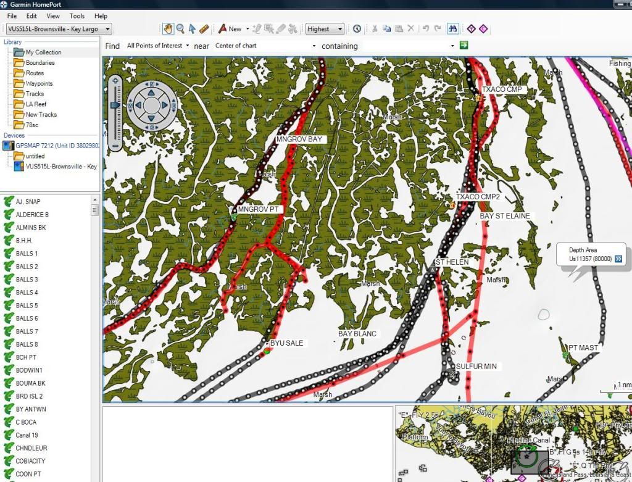Select the LA Reef folder
The height and width of the screenshot is (482, 632).
36,104
